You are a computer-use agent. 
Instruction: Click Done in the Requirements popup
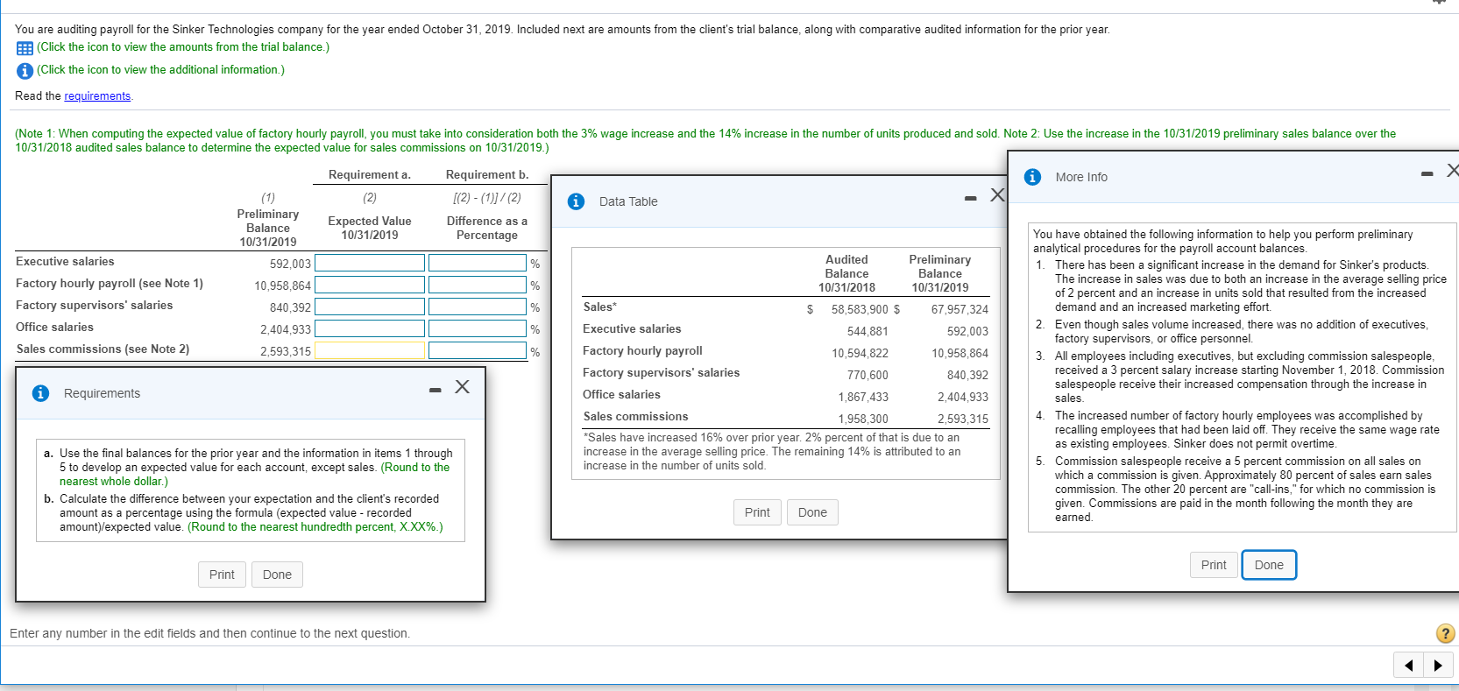tap(277, 575)
